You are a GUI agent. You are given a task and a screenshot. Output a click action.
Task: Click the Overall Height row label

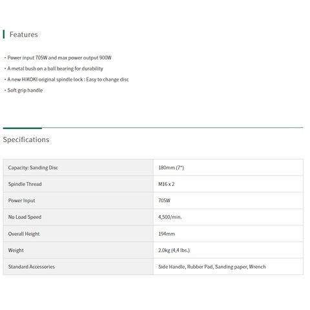coord(24,234)
